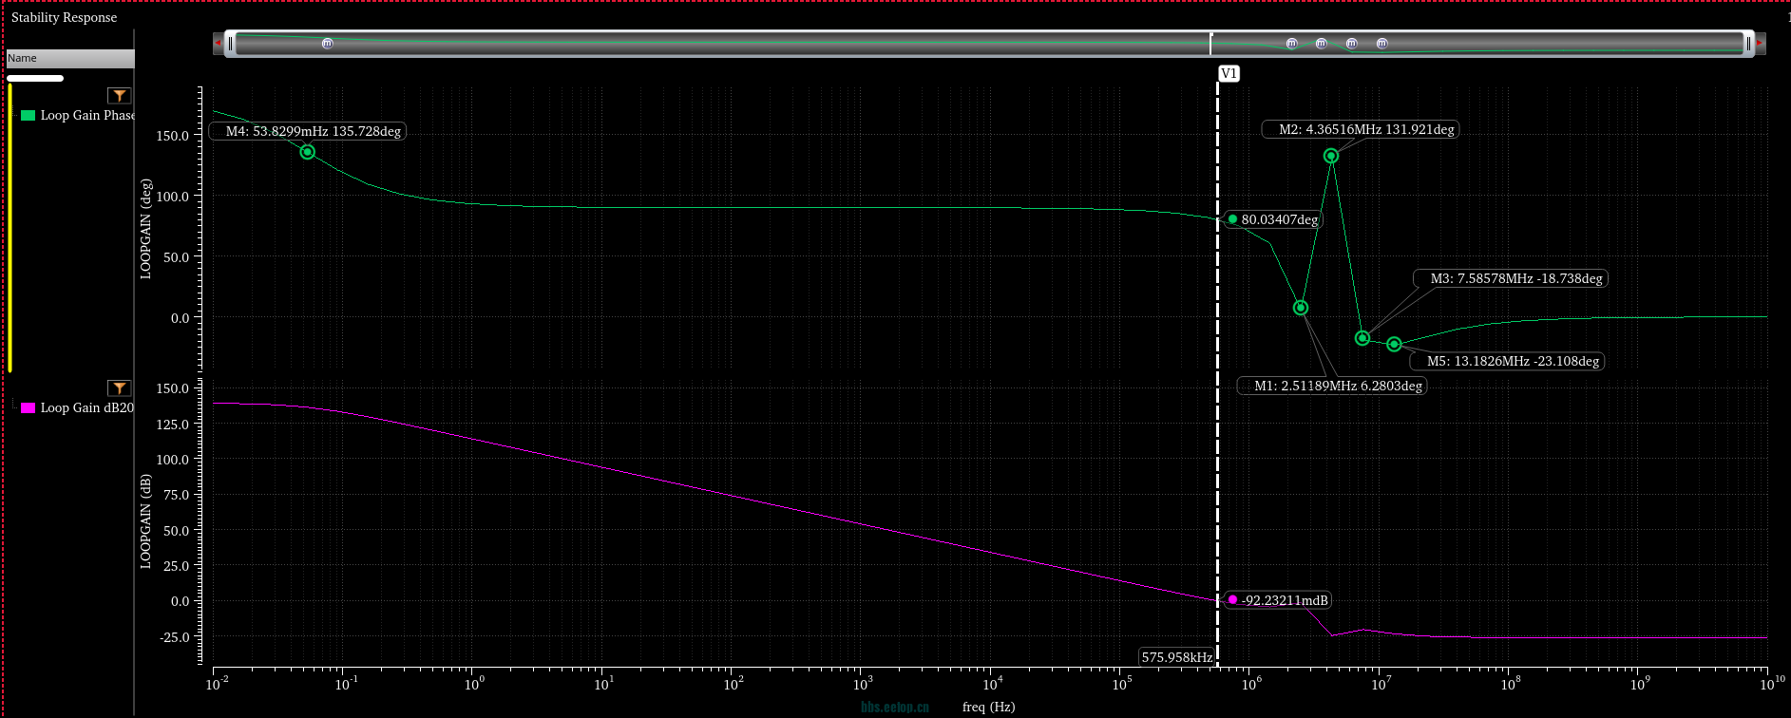Click the LOOPGAIN (dB) y-axis label
The image size is (1791, 718).
tap(146, 522)
